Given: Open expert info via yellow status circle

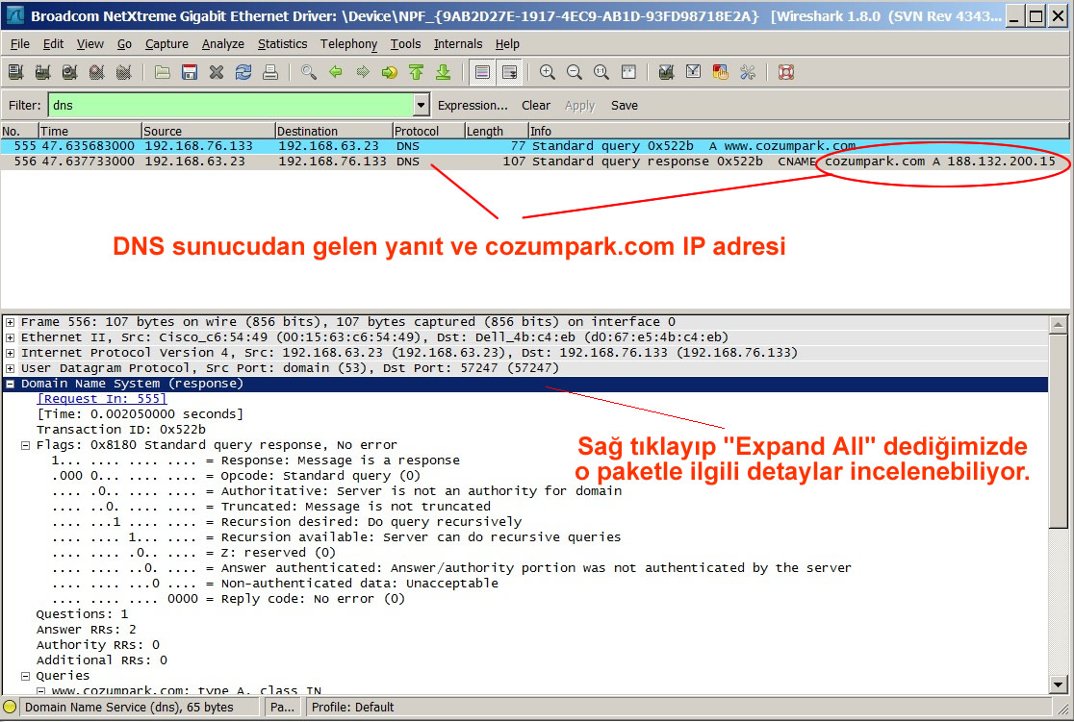Looking at the screenshot, I should pos(10,707).
